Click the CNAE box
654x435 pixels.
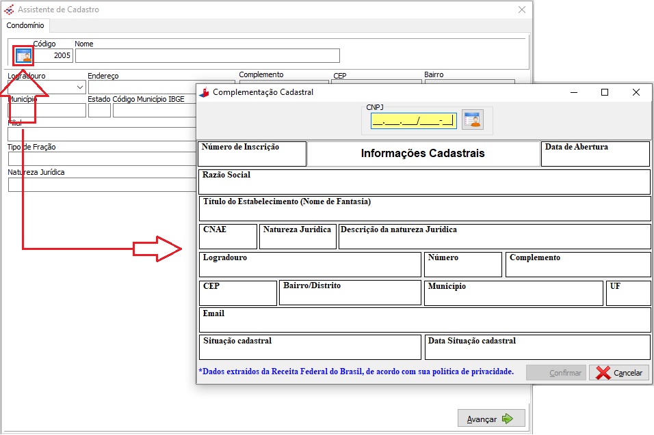[x=228, y=236]
